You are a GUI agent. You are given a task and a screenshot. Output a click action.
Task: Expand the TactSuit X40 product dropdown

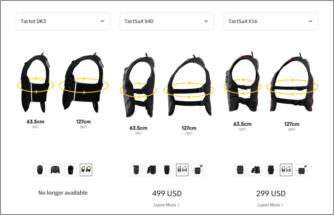(167, 21)
